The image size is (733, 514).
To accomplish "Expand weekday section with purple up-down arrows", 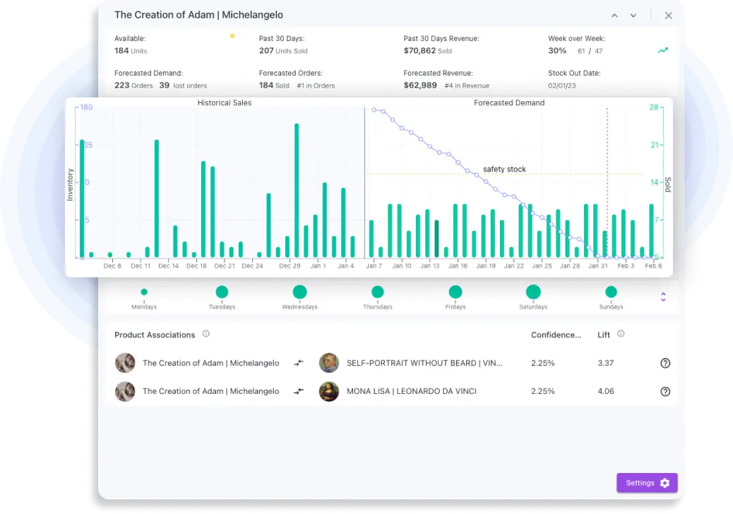I will pyautogui.click(x=663, y=297).
